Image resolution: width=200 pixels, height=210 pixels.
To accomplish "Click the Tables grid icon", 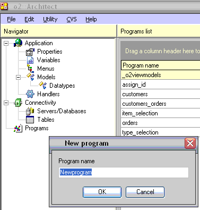I will pyautogui.click(x=30, y=120).
